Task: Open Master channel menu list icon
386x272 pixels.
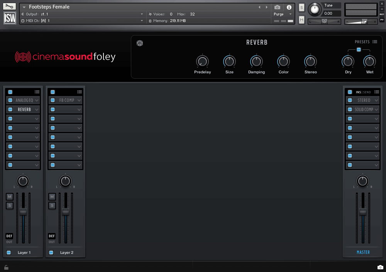Action: [x=377, y=92]
